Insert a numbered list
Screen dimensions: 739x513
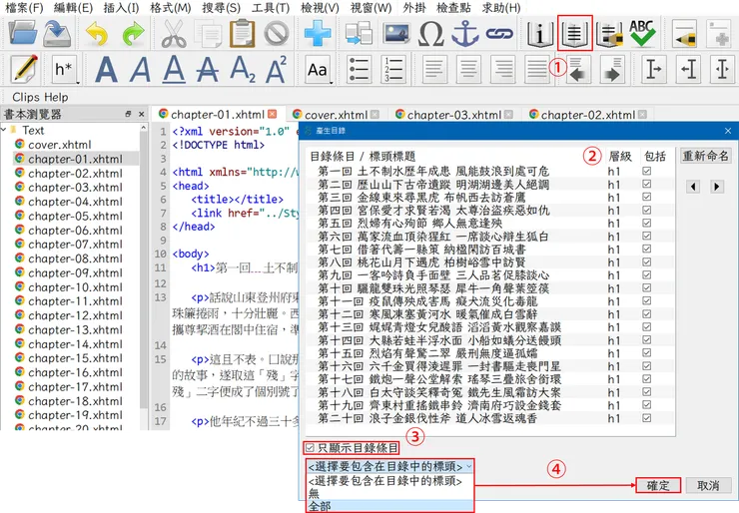[393, 70]
